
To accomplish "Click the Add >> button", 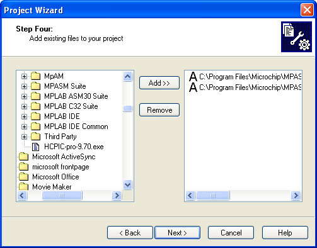I will (x=159, y=83).
